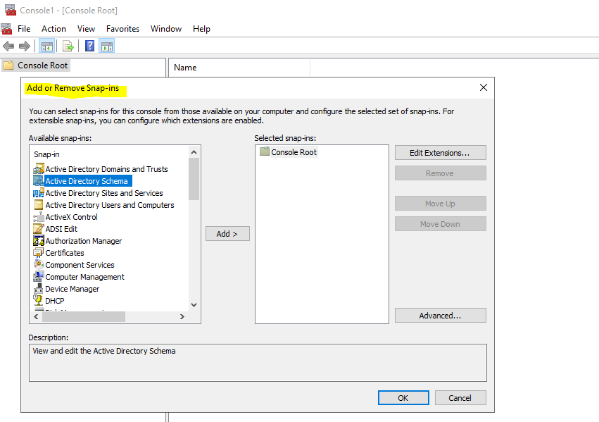Screen dimensions: 599x422
Task: Click the Device Manager icon
Action: coord(39,289)
